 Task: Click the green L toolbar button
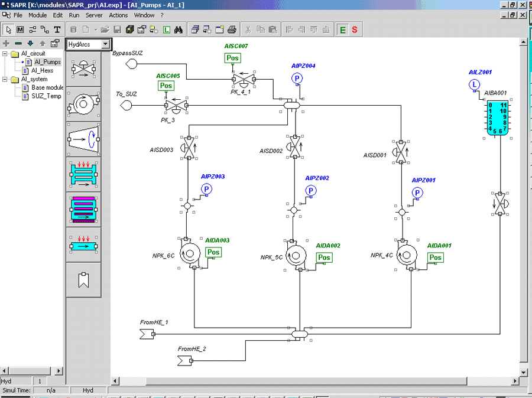167,30
